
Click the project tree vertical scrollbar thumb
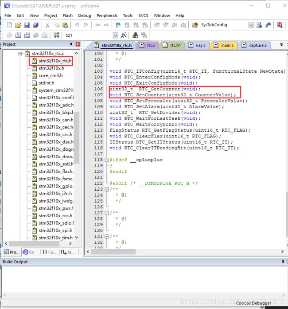(x=77, y=138)
